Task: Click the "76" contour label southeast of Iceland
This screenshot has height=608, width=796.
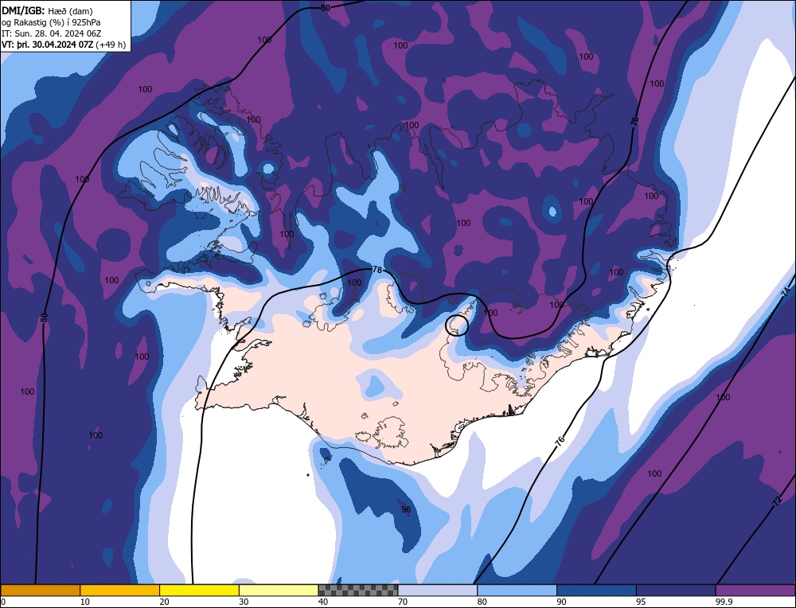Action: click(560, 441)
